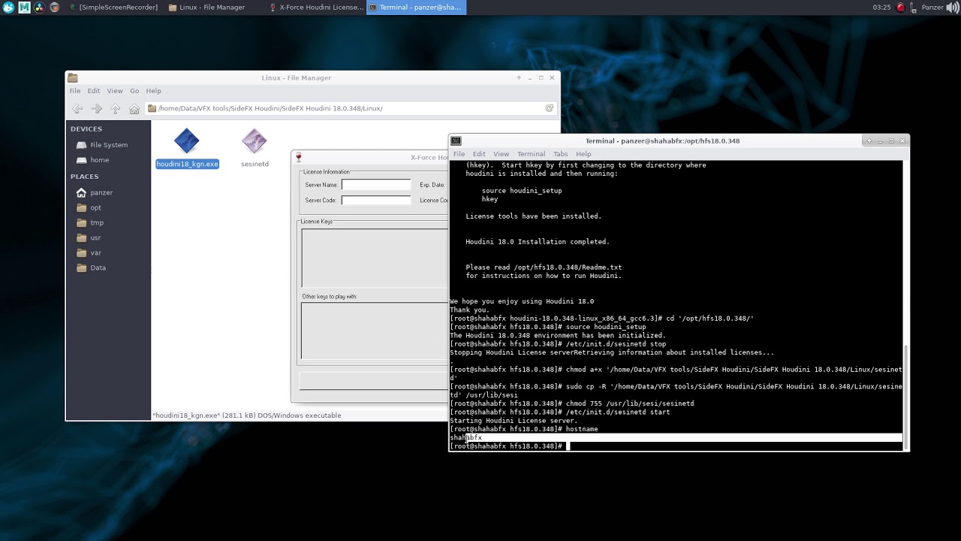Click 'Houdini 18.0 Installation completed.' line

click(x=538, y=242)
